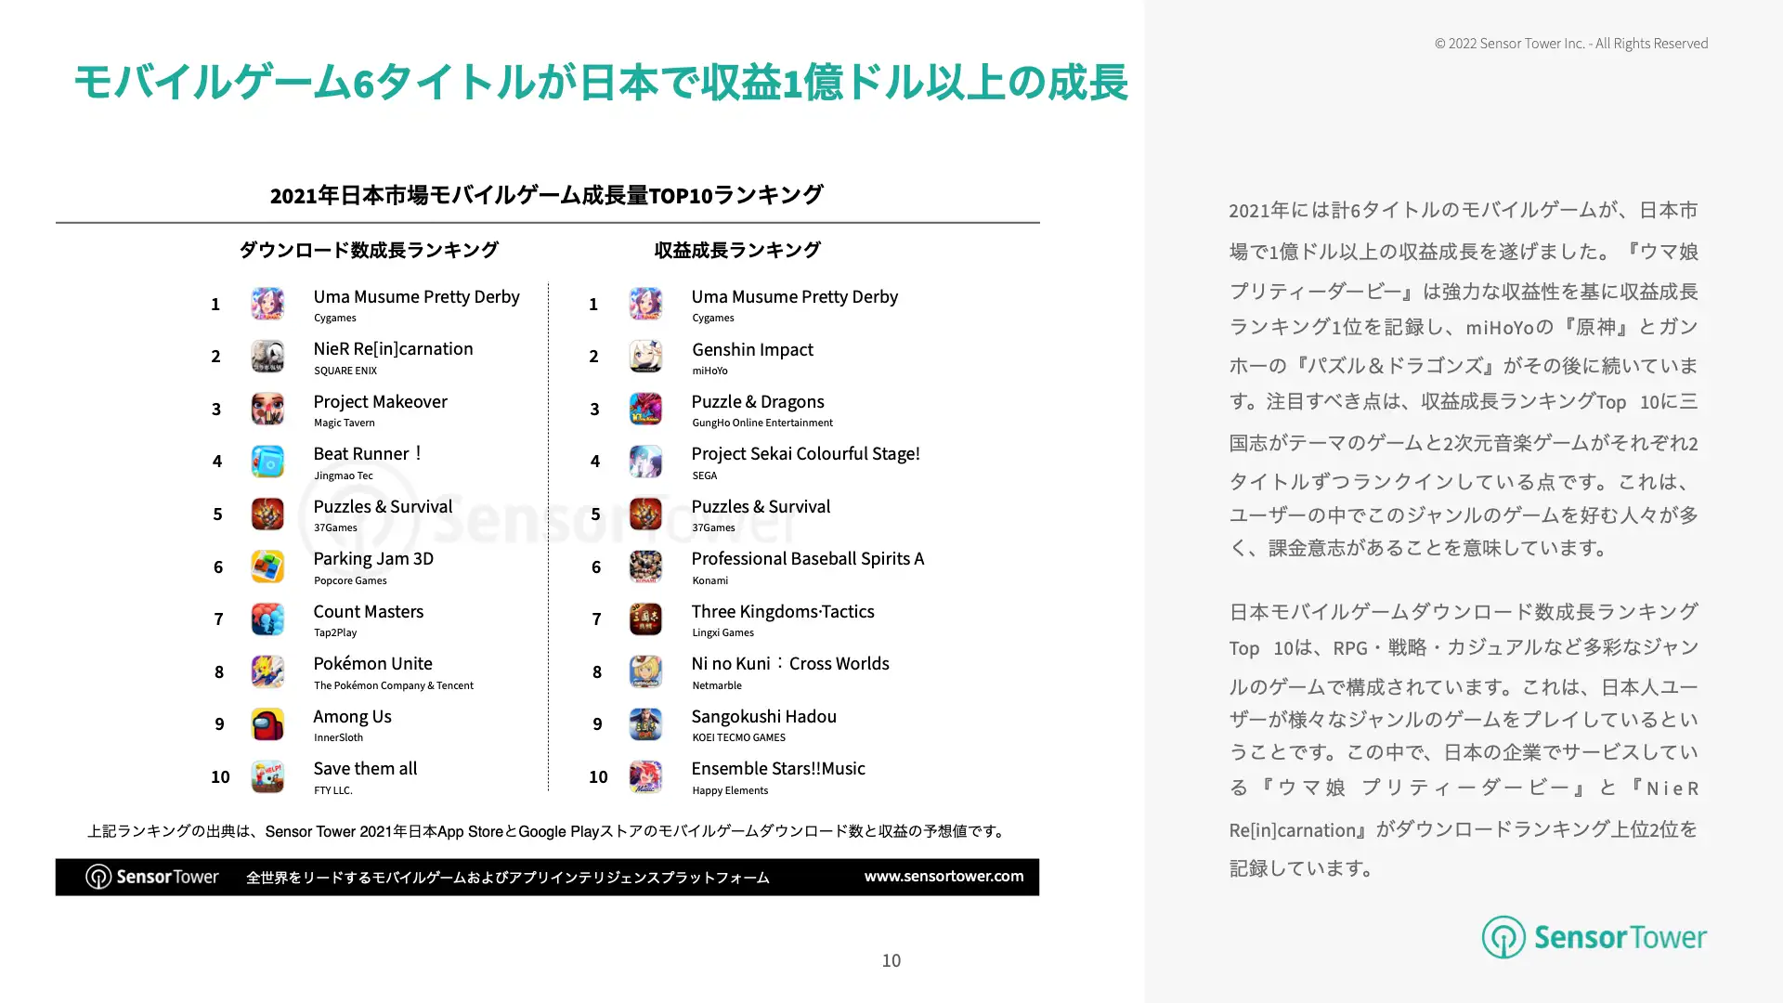
Task: Select the Sangokushi Hadou title text
Action: [x=764, y=717]
